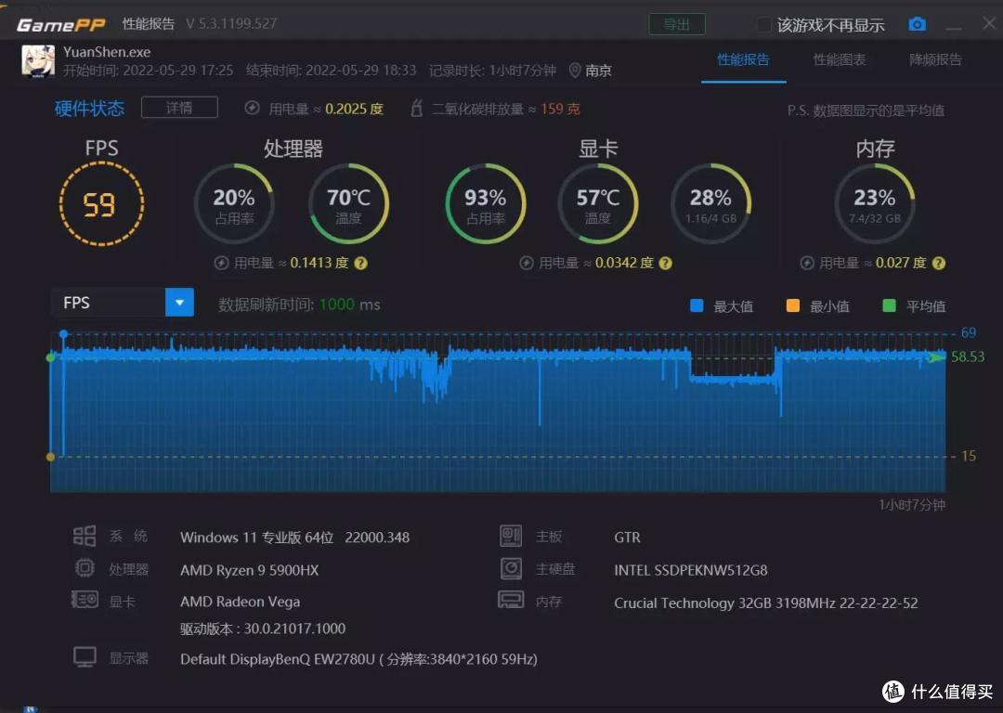This screenshot has height=713, width=1003.
Task: Click the GTR motherboard name text
Action: coord(628,538)
